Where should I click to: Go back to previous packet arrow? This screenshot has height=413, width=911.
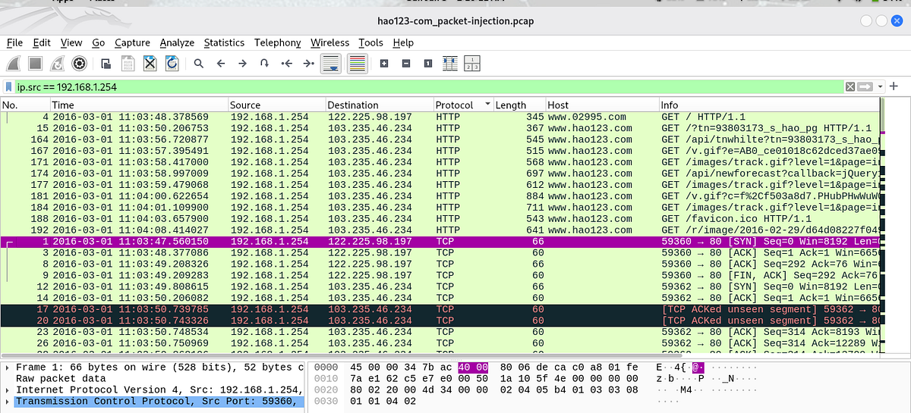point(221,64)
